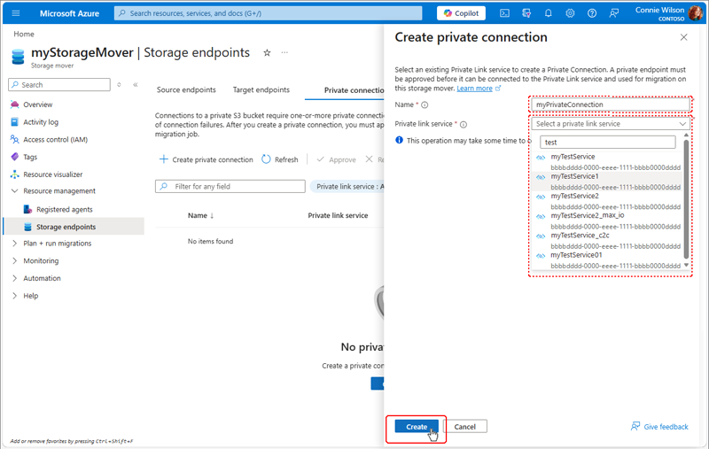Click scroll down arrow in service list
The width and height of the screenshot is (709, 449).
(686, 265)
